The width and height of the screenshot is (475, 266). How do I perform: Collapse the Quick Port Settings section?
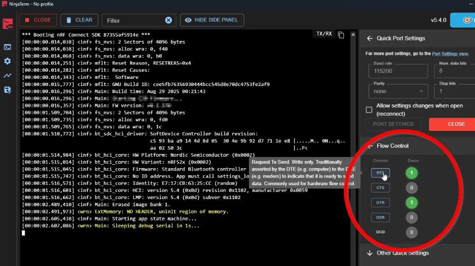(370, 38)
